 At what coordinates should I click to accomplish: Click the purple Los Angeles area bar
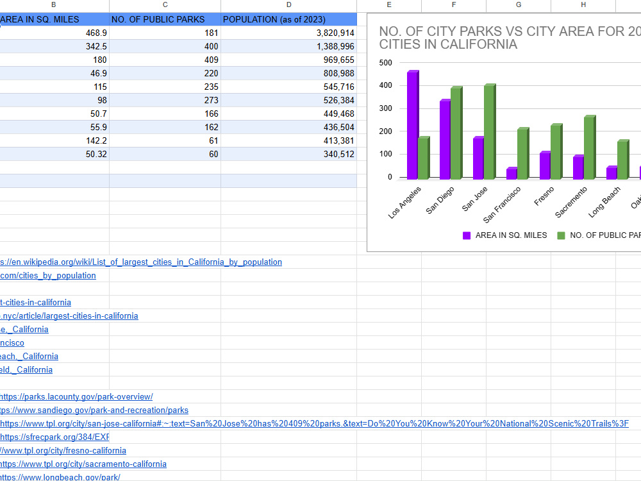pos(412,125)
